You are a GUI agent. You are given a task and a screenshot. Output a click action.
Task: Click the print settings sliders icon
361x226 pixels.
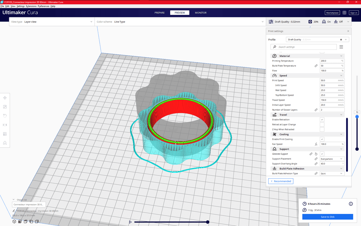pos(271,22)
